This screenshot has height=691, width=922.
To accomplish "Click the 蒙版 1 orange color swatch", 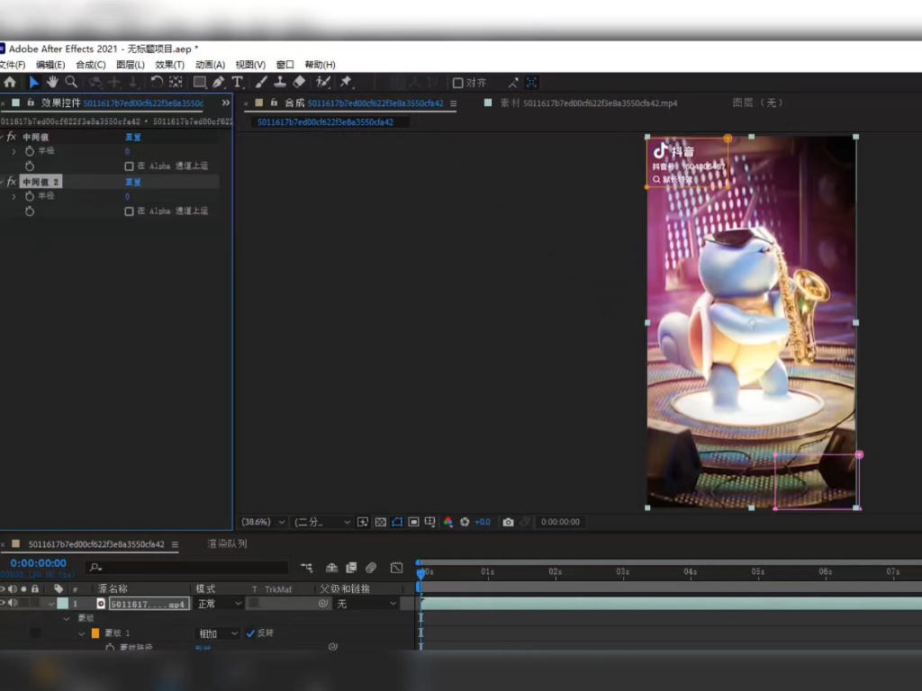I will 95,633.
